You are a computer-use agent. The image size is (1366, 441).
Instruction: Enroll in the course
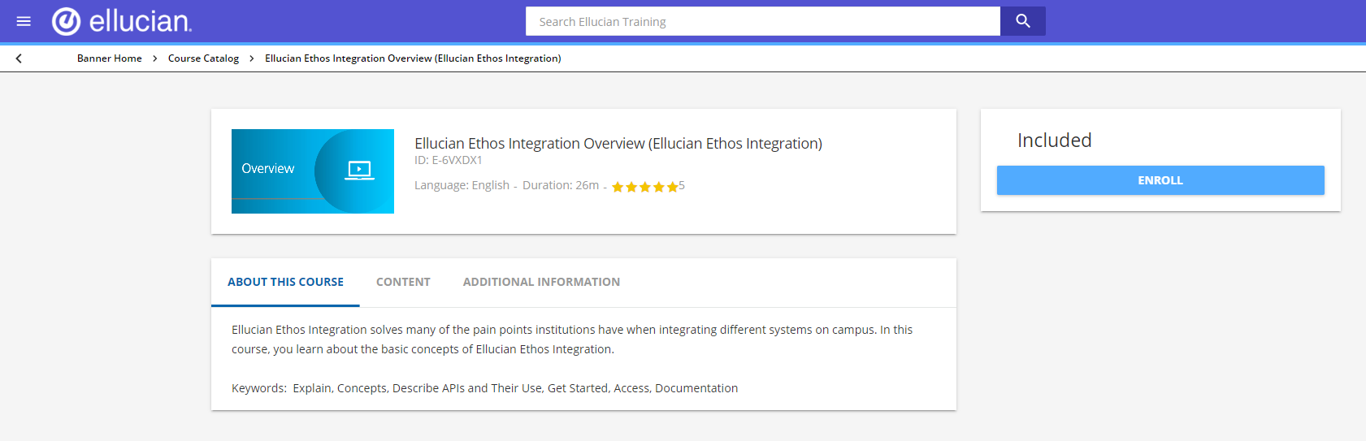pos(1160,180)
